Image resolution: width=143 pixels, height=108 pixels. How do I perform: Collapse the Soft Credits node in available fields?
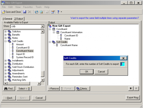click(5, 41)
